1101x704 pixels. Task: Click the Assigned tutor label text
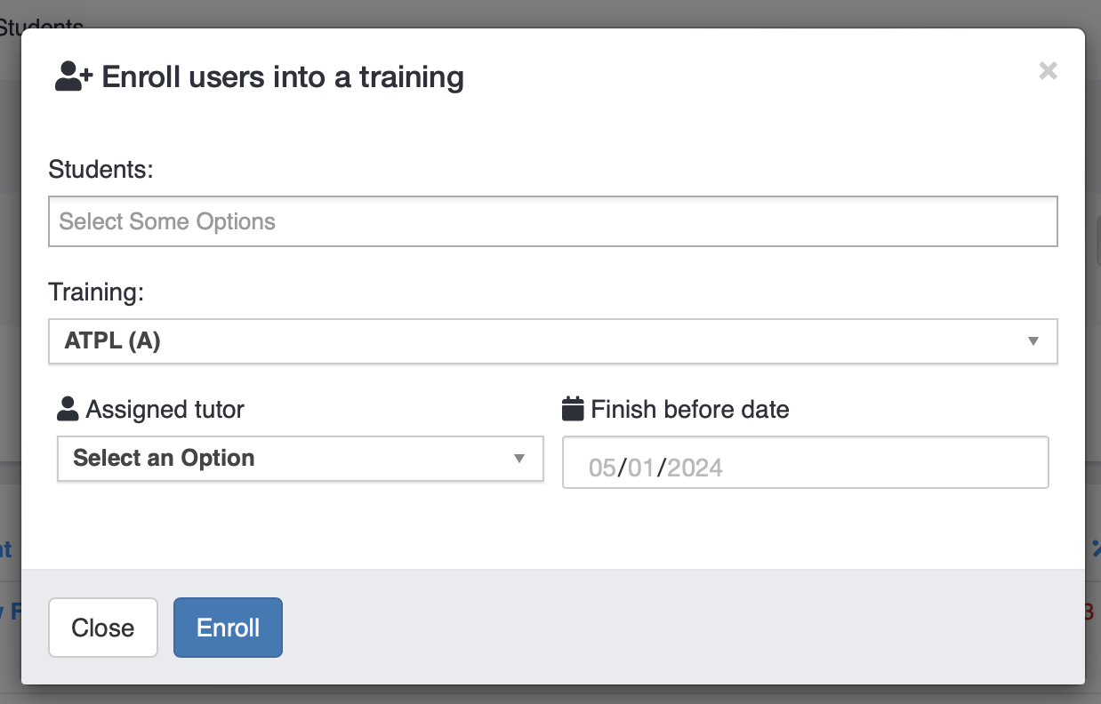pos(165,410)
